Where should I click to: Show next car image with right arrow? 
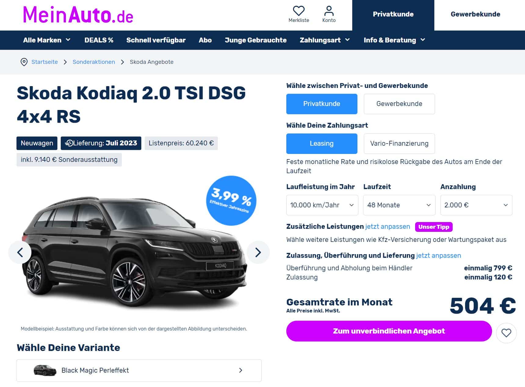(x=258, y=252)
